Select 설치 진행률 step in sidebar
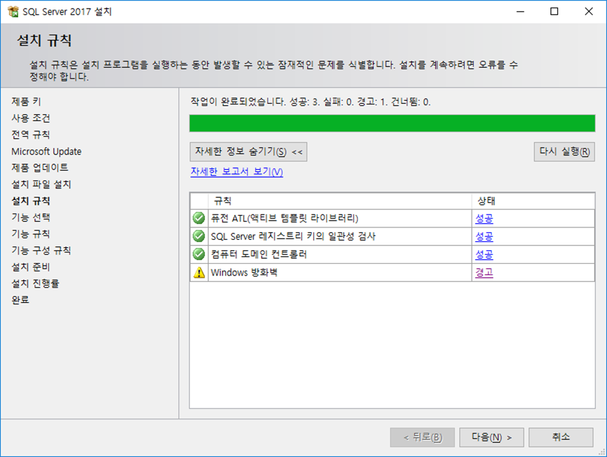 (x=35, y=284)
